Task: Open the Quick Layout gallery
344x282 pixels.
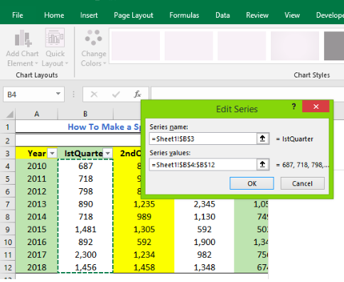Action: [x=55, y=48]
